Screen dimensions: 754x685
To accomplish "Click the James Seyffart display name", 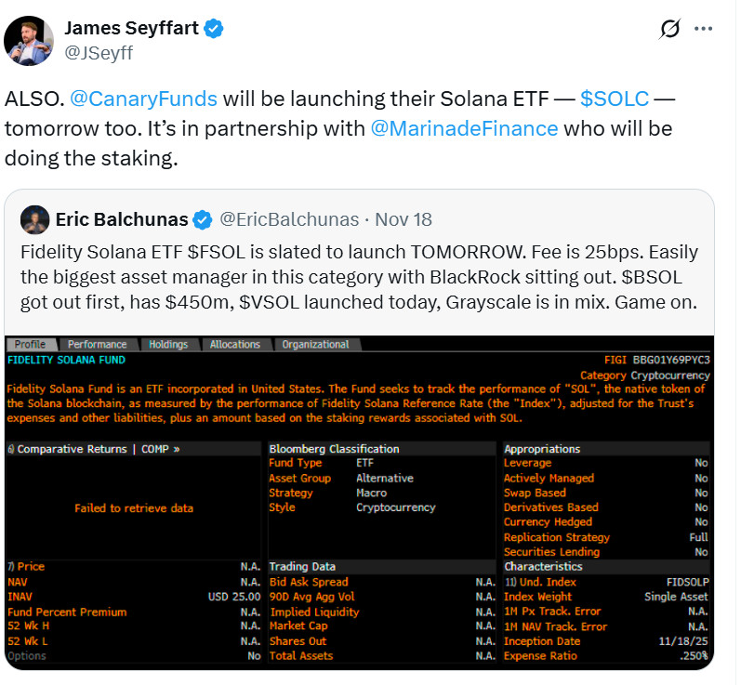I will coord(131,29).
